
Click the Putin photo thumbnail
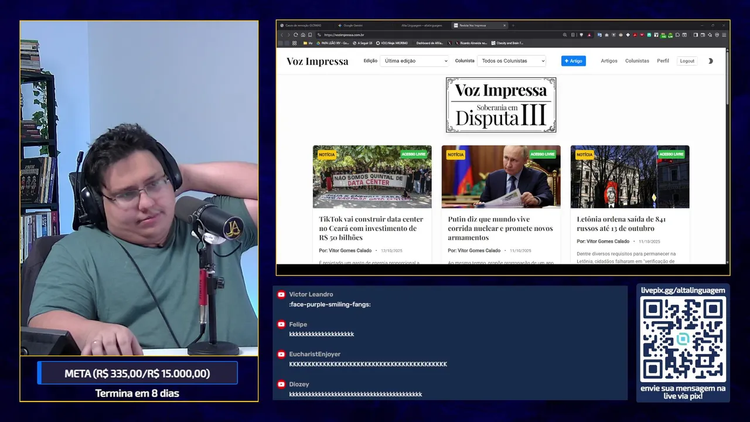point(501,177)
